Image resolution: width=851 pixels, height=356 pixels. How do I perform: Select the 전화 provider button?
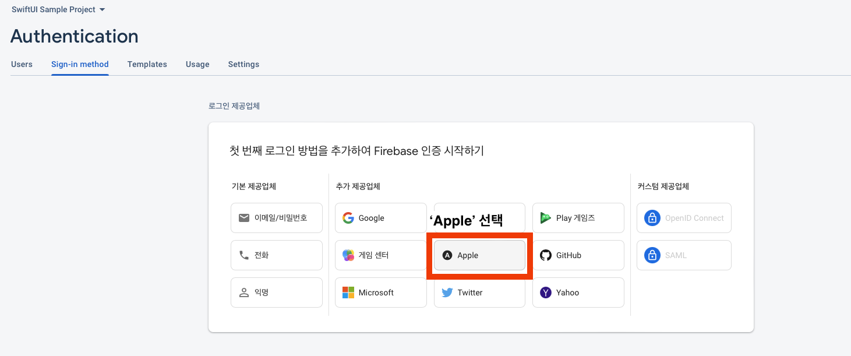click(x=277, y=255)
